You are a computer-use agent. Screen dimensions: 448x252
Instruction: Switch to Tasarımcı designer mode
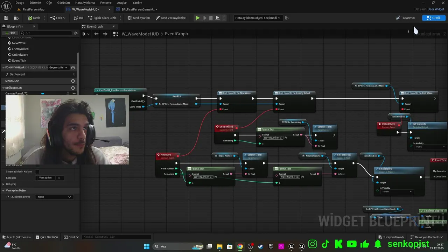405,18
